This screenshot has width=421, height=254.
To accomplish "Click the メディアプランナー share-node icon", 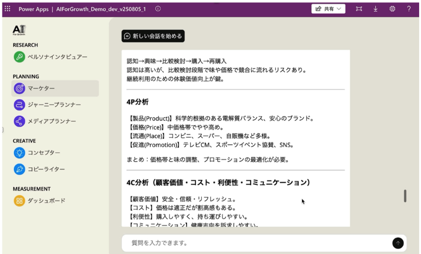I will [19, 121].
